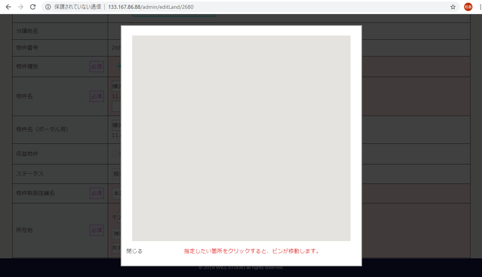Go back to the previous page

[8, 7]
